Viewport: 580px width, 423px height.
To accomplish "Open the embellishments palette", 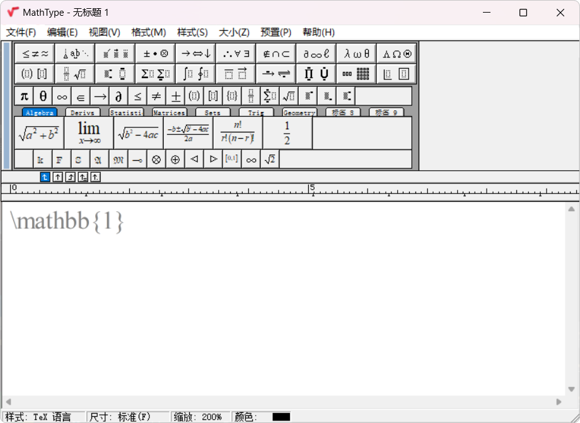I will click(115, 54).
